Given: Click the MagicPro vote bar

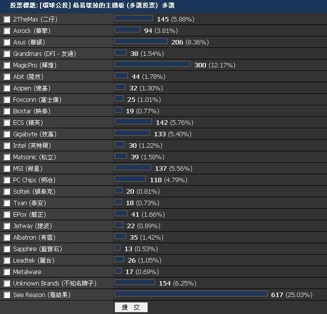Looking at the screenshot, I should tap(152, 64).
